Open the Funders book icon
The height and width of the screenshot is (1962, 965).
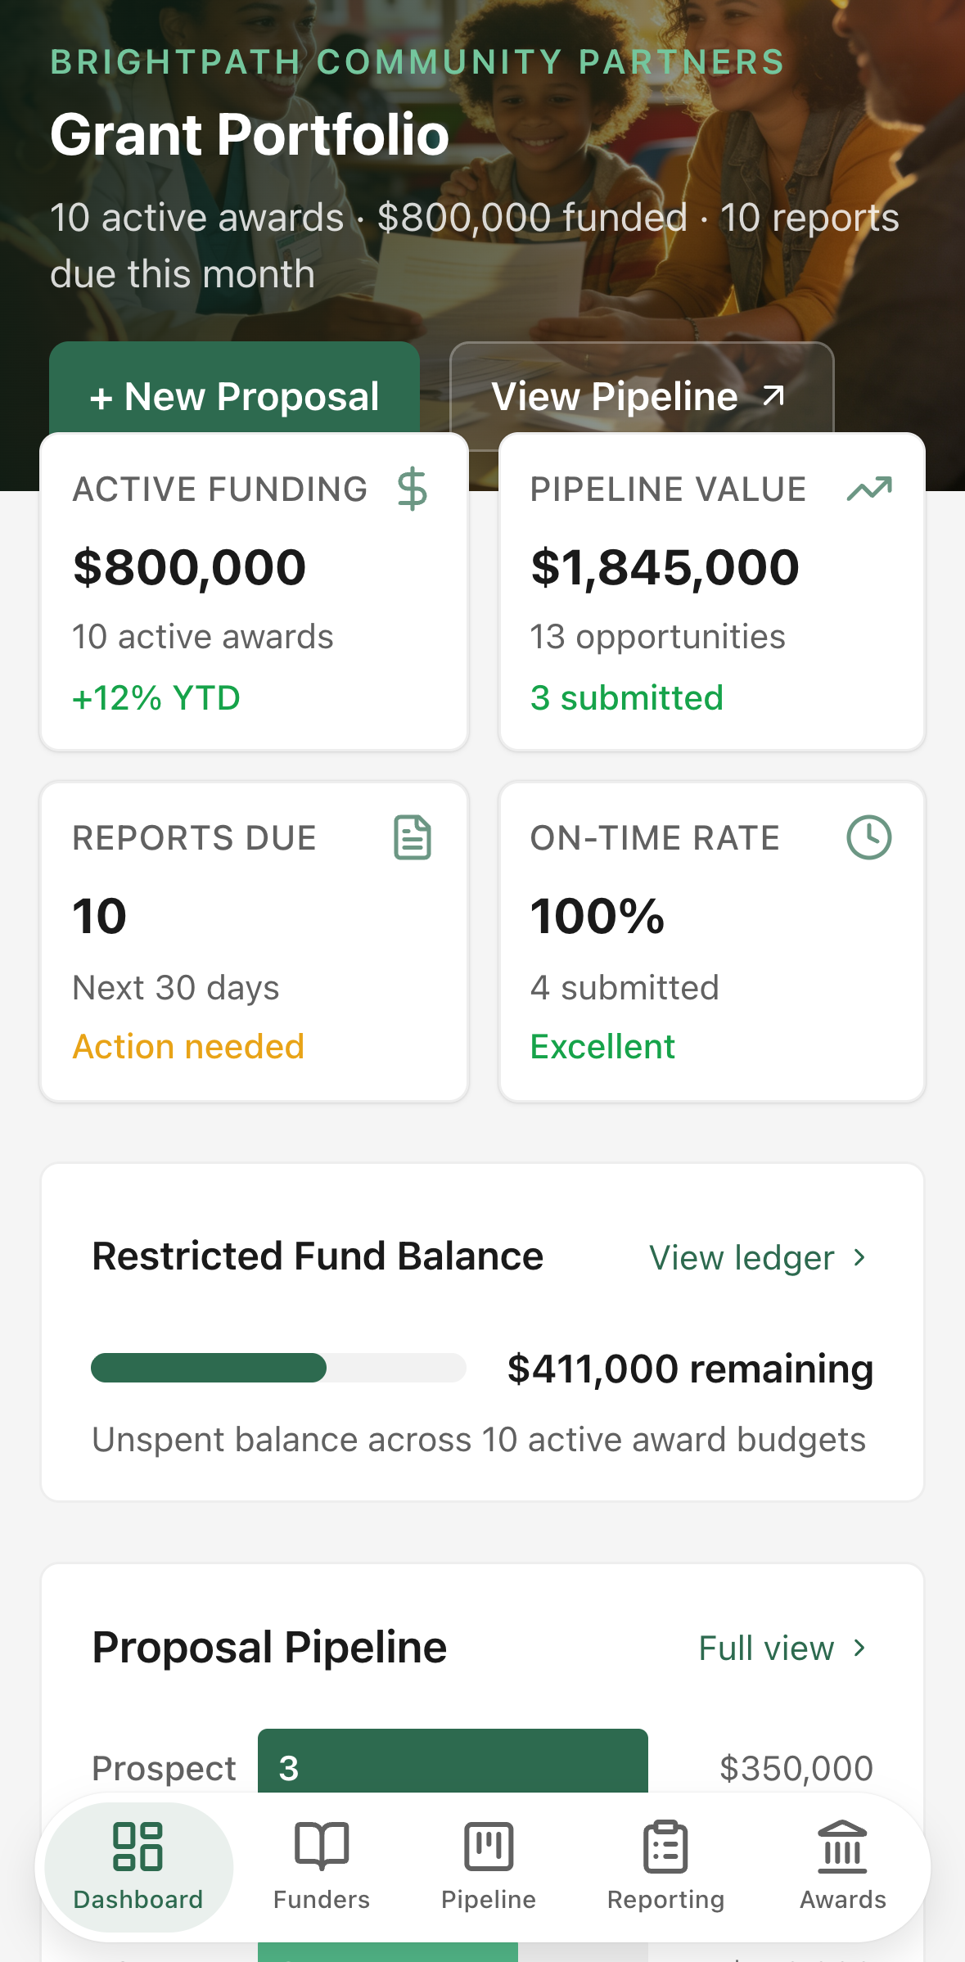[x=322, y=1847]
